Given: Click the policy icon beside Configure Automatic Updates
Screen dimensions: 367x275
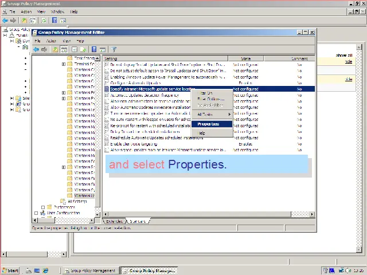Looking at the screenshot, I should click(107, 82).
